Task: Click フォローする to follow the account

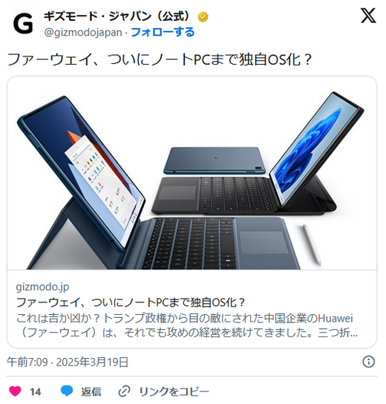Action: coord(163,32)
